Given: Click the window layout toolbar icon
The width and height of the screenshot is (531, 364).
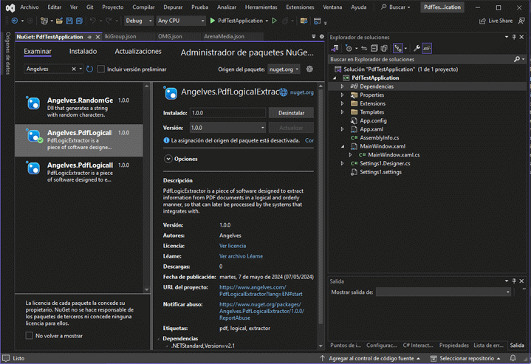Looking at the screenshot, I should click(318, 21).
